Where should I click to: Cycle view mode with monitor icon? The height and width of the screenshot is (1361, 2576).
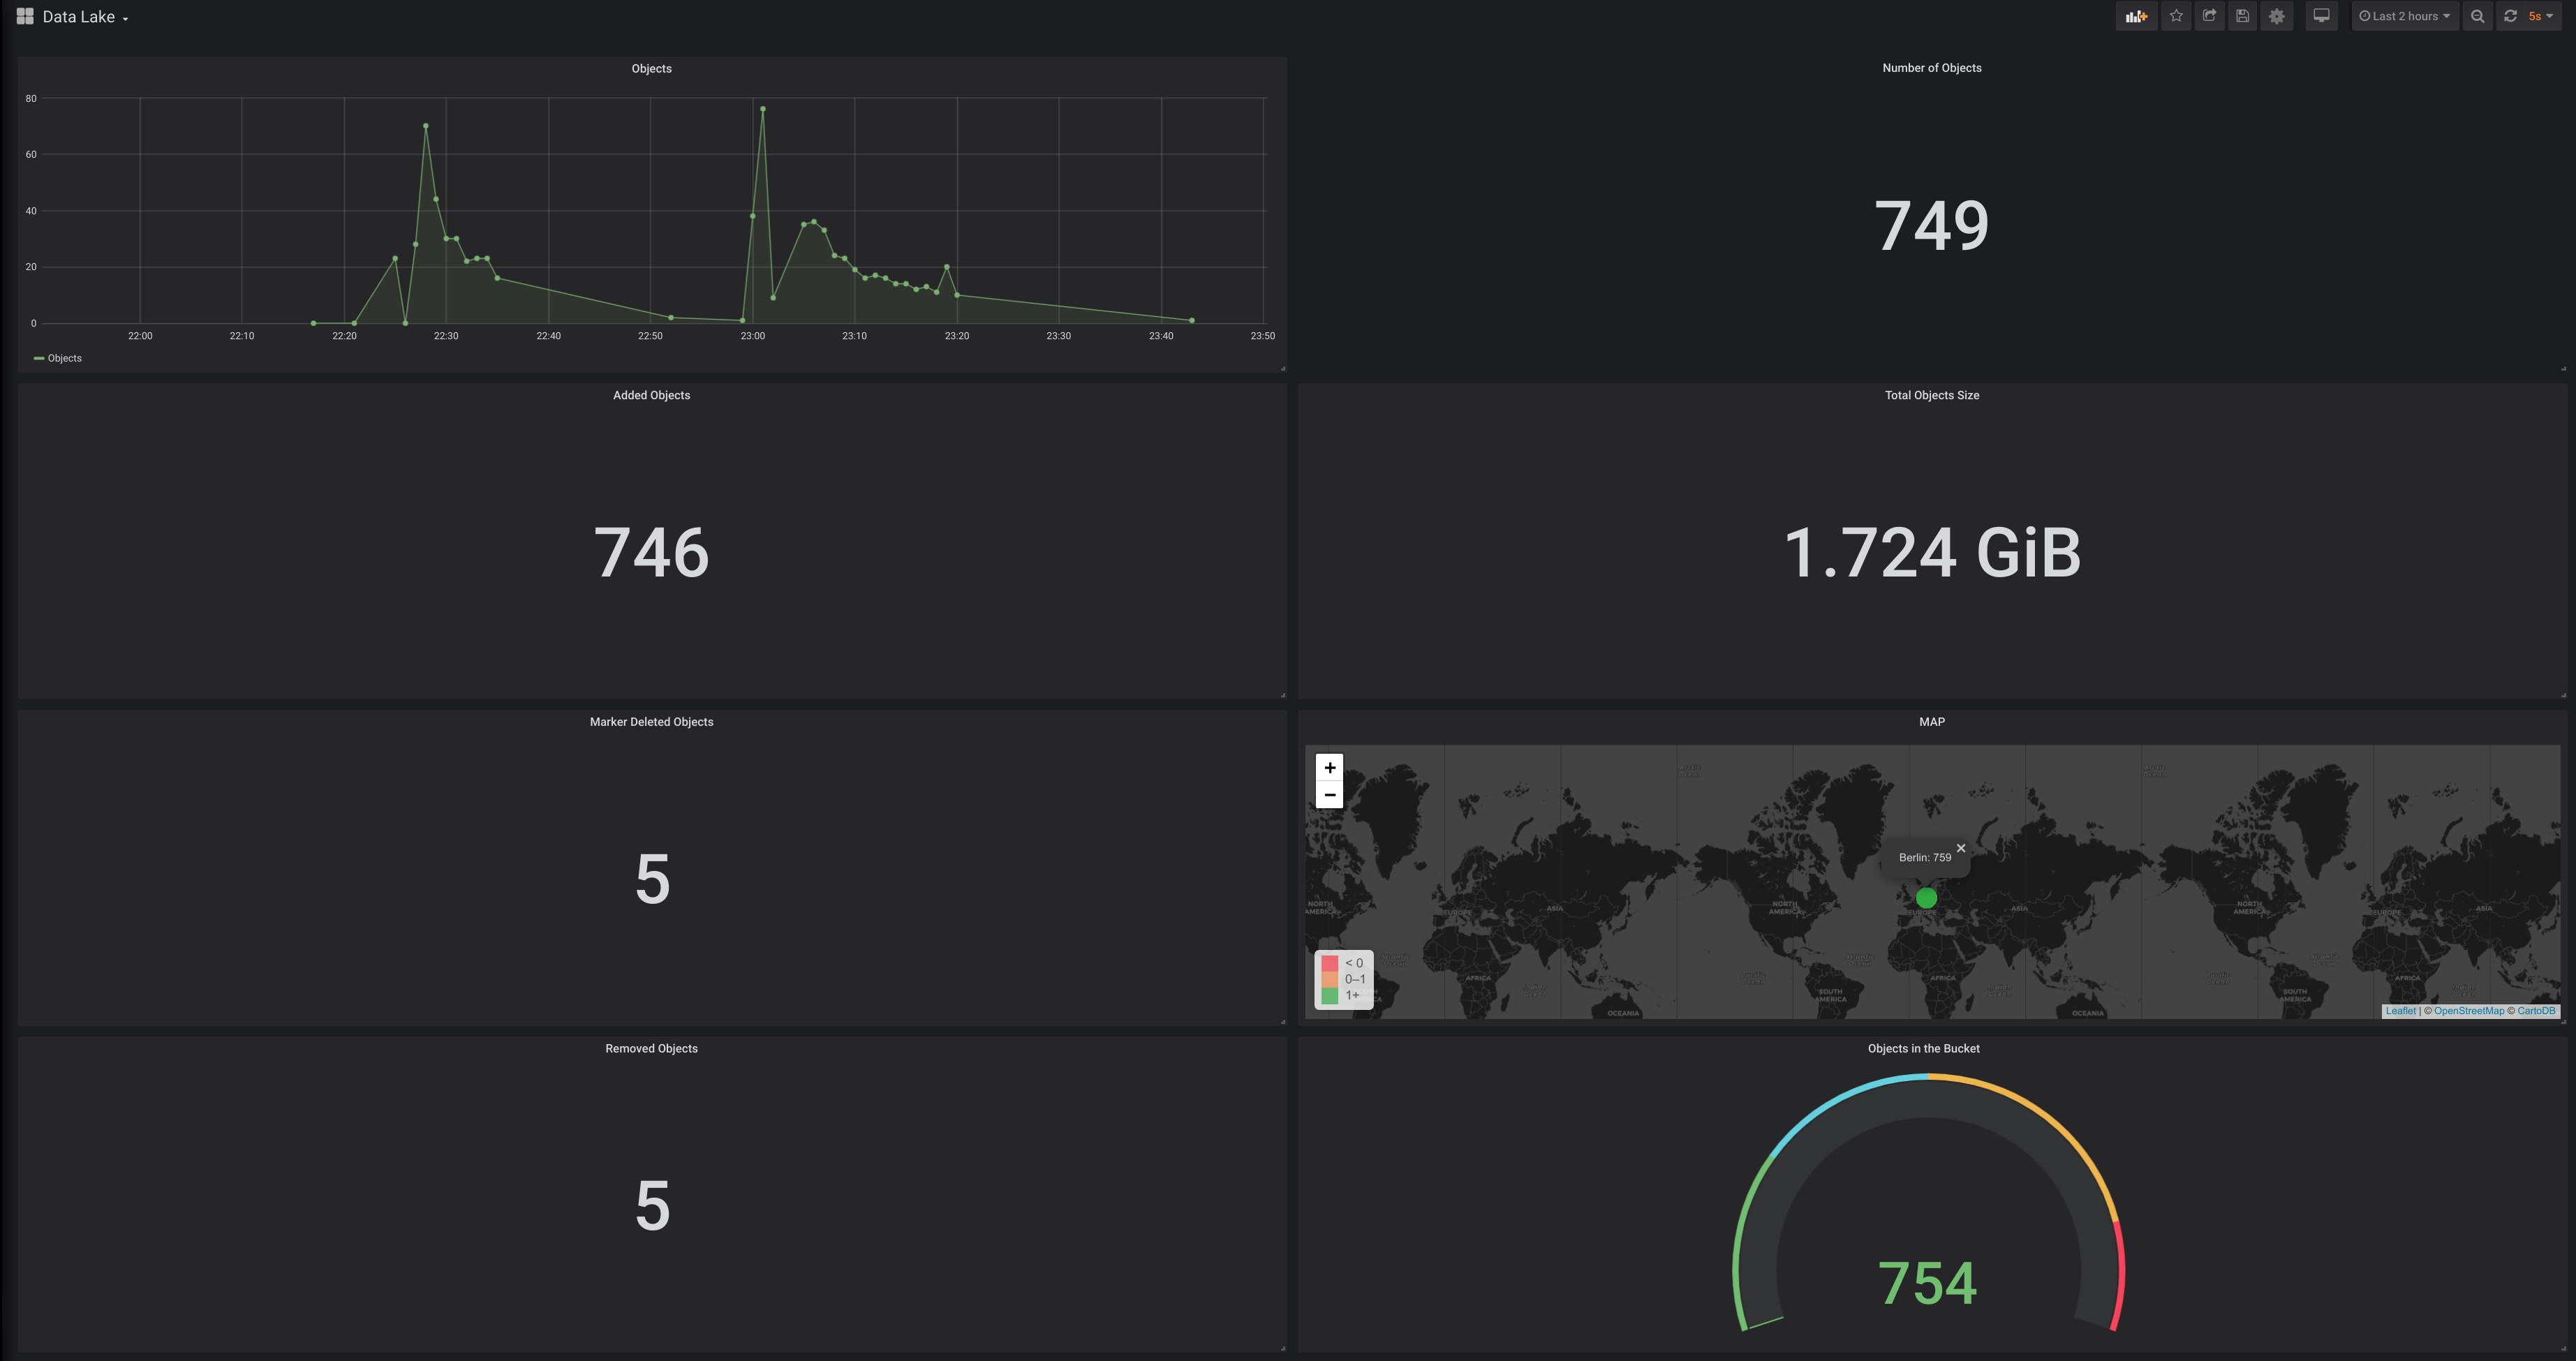coord(2321,16)
